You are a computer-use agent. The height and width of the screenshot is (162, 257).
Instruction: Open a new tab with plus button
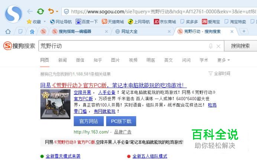pos(244,31)
